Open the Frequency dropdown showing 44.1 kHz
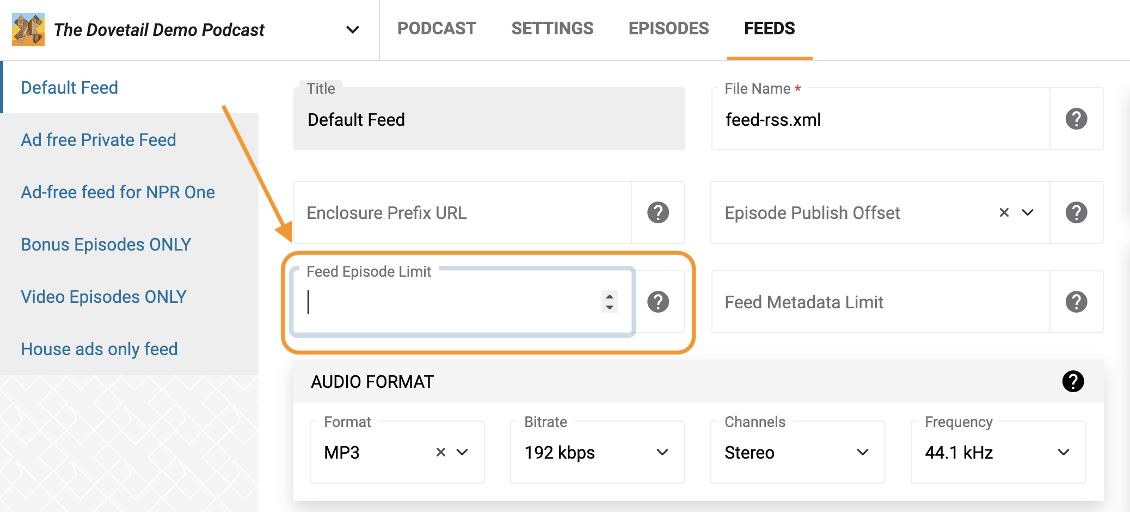This screenshot has height=512, width=1130. pos(998,452)
